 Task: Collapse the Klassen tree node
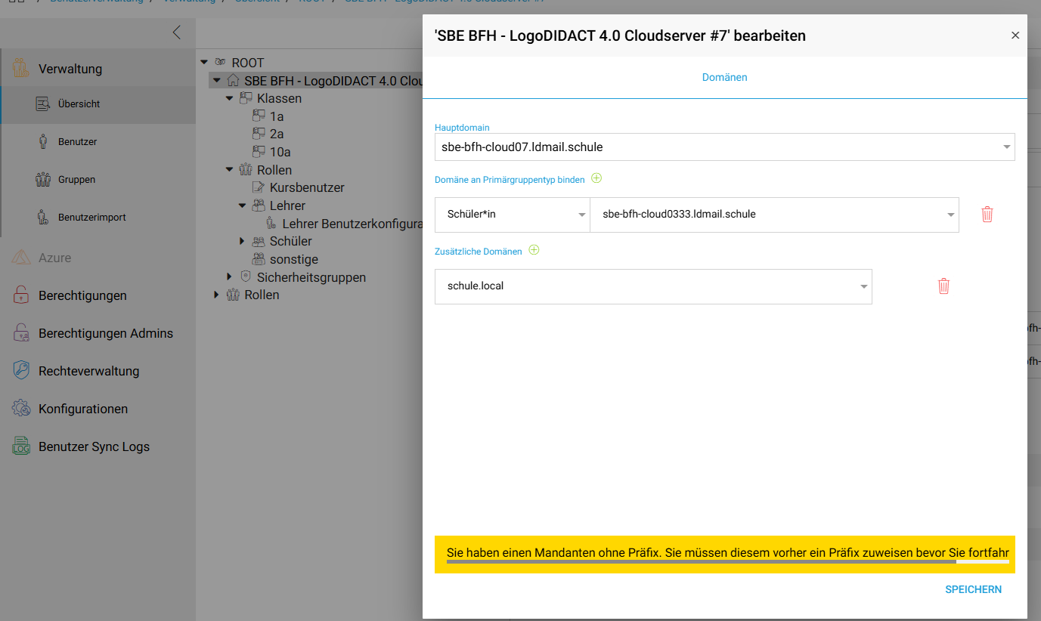(229, 98)
